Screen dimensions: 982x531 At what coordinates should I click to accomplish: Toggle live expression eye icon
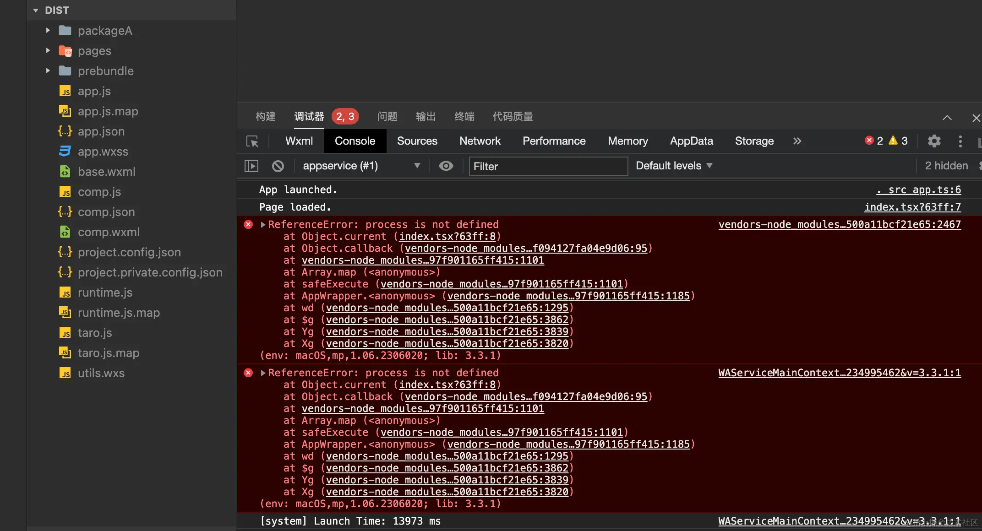pyautogui.click(x=446, y=166)
